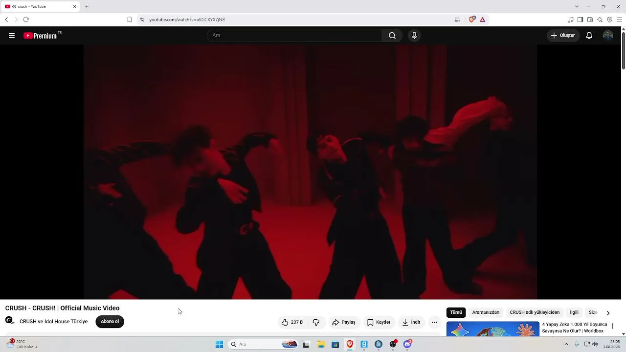Dislike the CRUSH music video
The height and width of the screenshot is (352, 626).
(x=316, y=322)
